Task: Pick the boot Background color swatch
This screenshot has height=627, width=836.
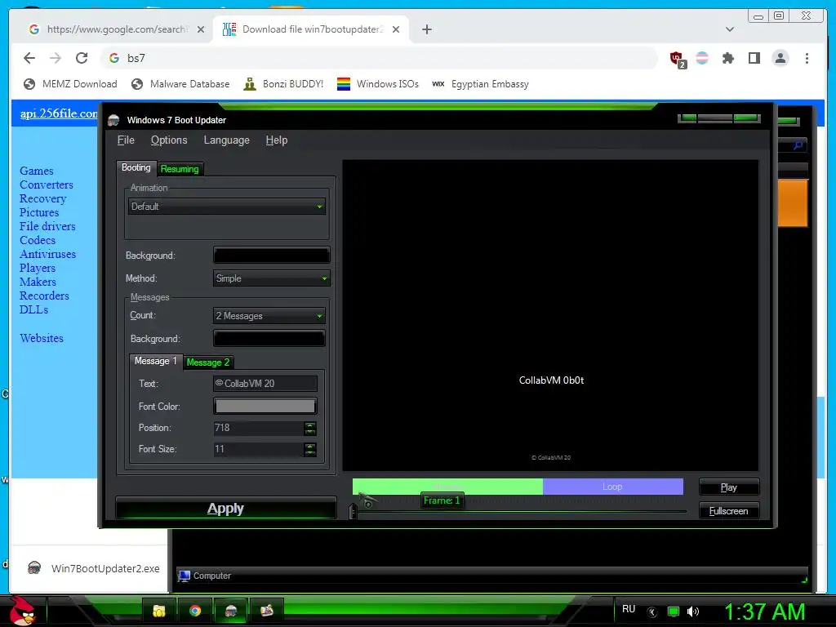Action: pos(271,256)
